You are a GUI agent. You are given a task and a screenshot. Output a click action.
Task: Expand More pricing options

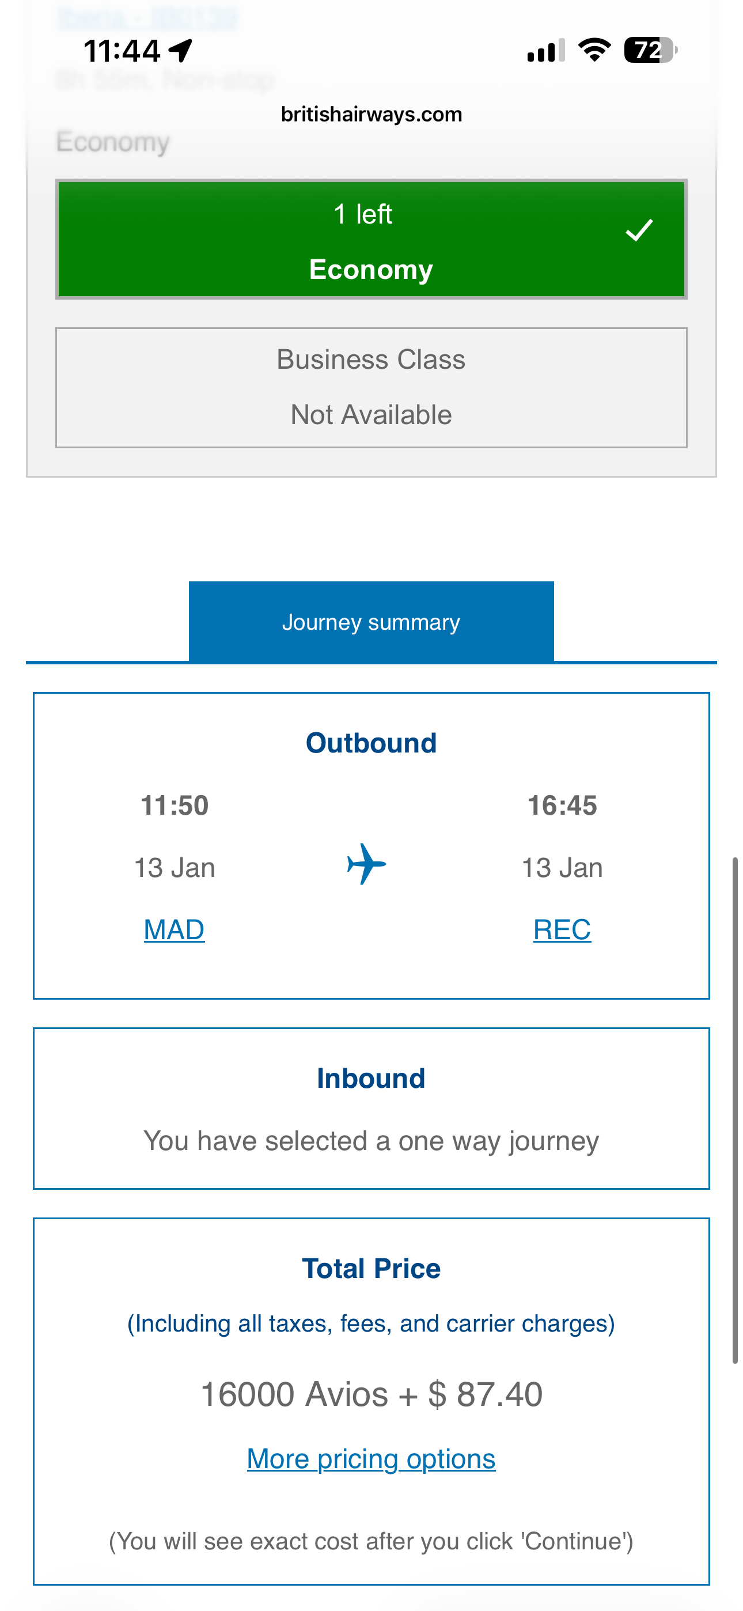371,1459
